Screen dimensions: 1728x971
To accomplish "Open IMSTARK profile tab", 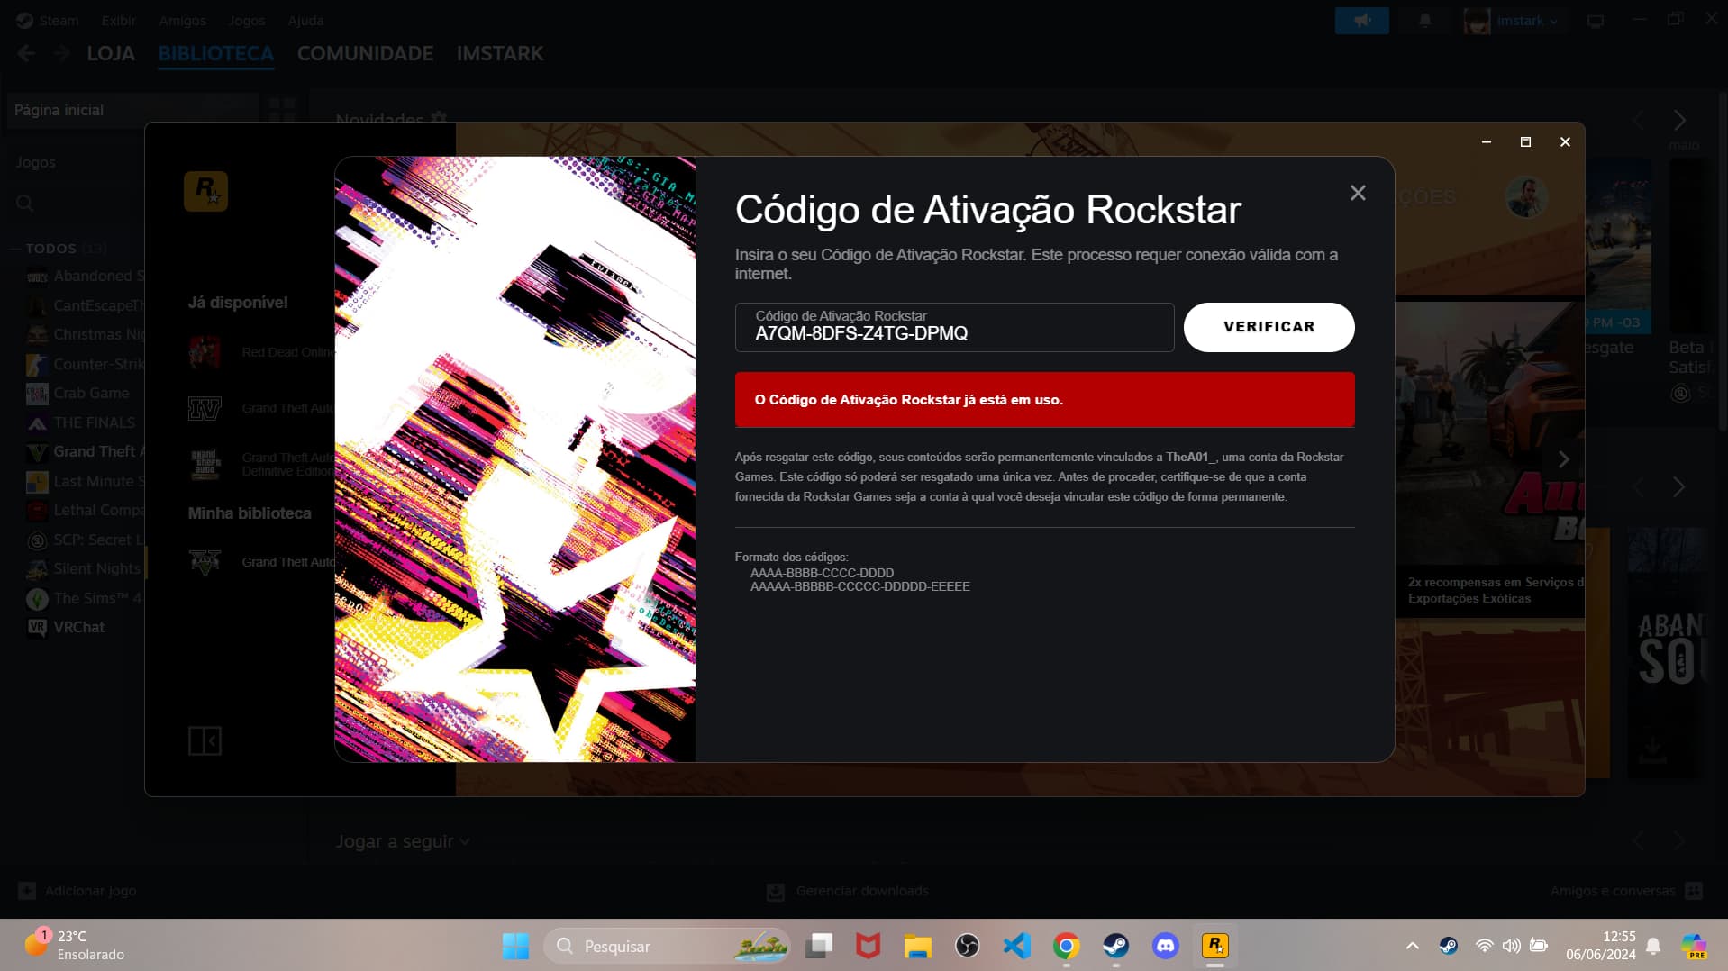I will [500, 54].
